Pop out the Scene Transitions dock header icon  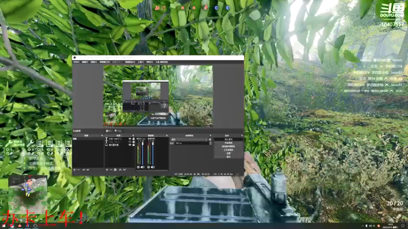tap(211, 135)
